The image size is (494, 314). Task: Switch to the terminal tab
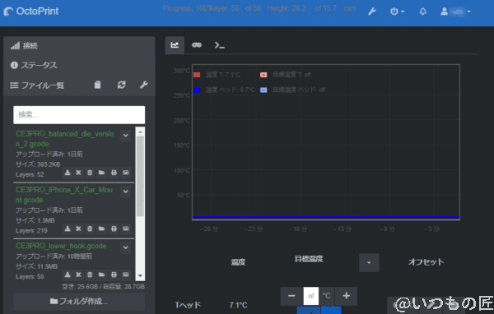(219, 45)
